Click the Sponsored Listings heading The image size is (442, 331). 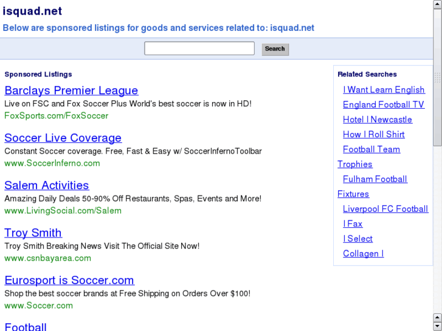[38, 74]
